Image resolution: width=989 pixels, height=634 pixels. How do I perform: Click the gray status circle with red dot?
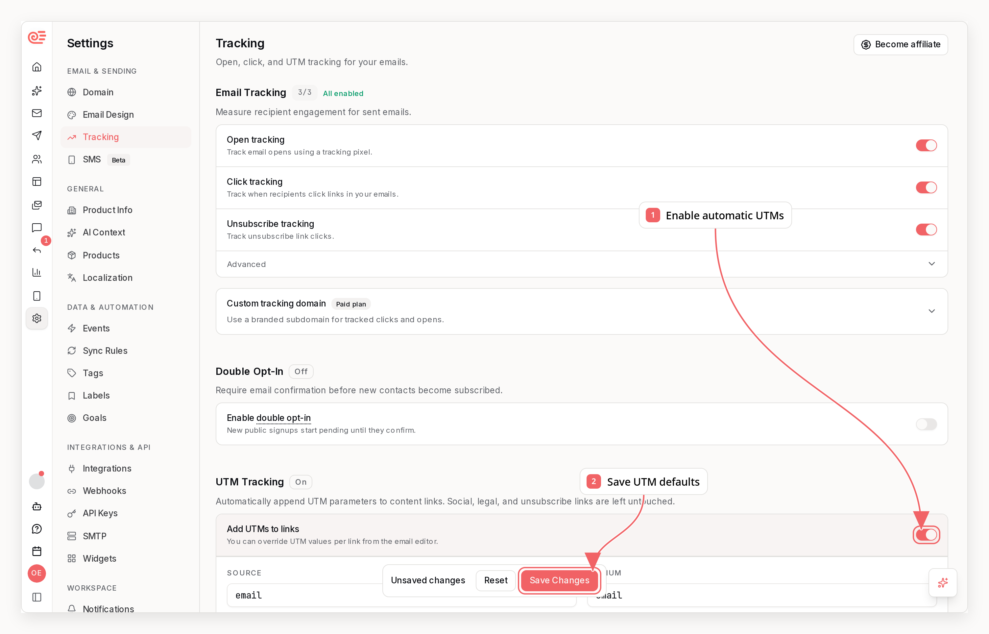click(x=36, y=481)
